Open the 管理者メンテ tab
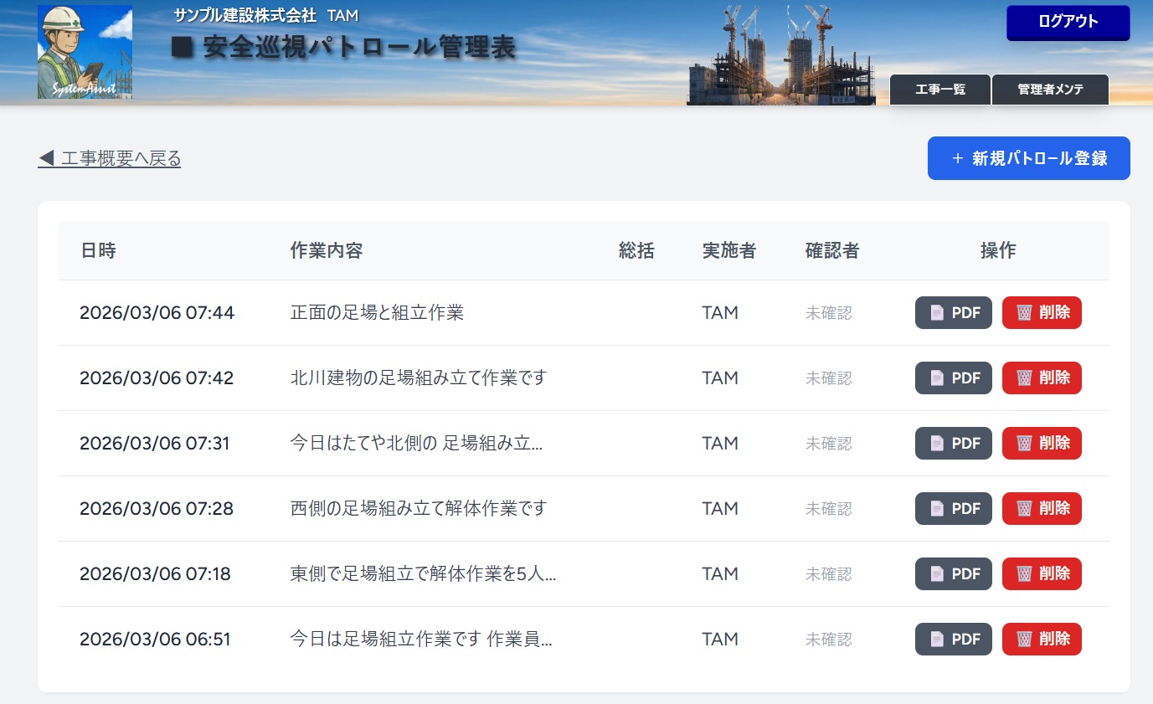Screen dimensions: 1153x704 click(x=1050, y=90)
